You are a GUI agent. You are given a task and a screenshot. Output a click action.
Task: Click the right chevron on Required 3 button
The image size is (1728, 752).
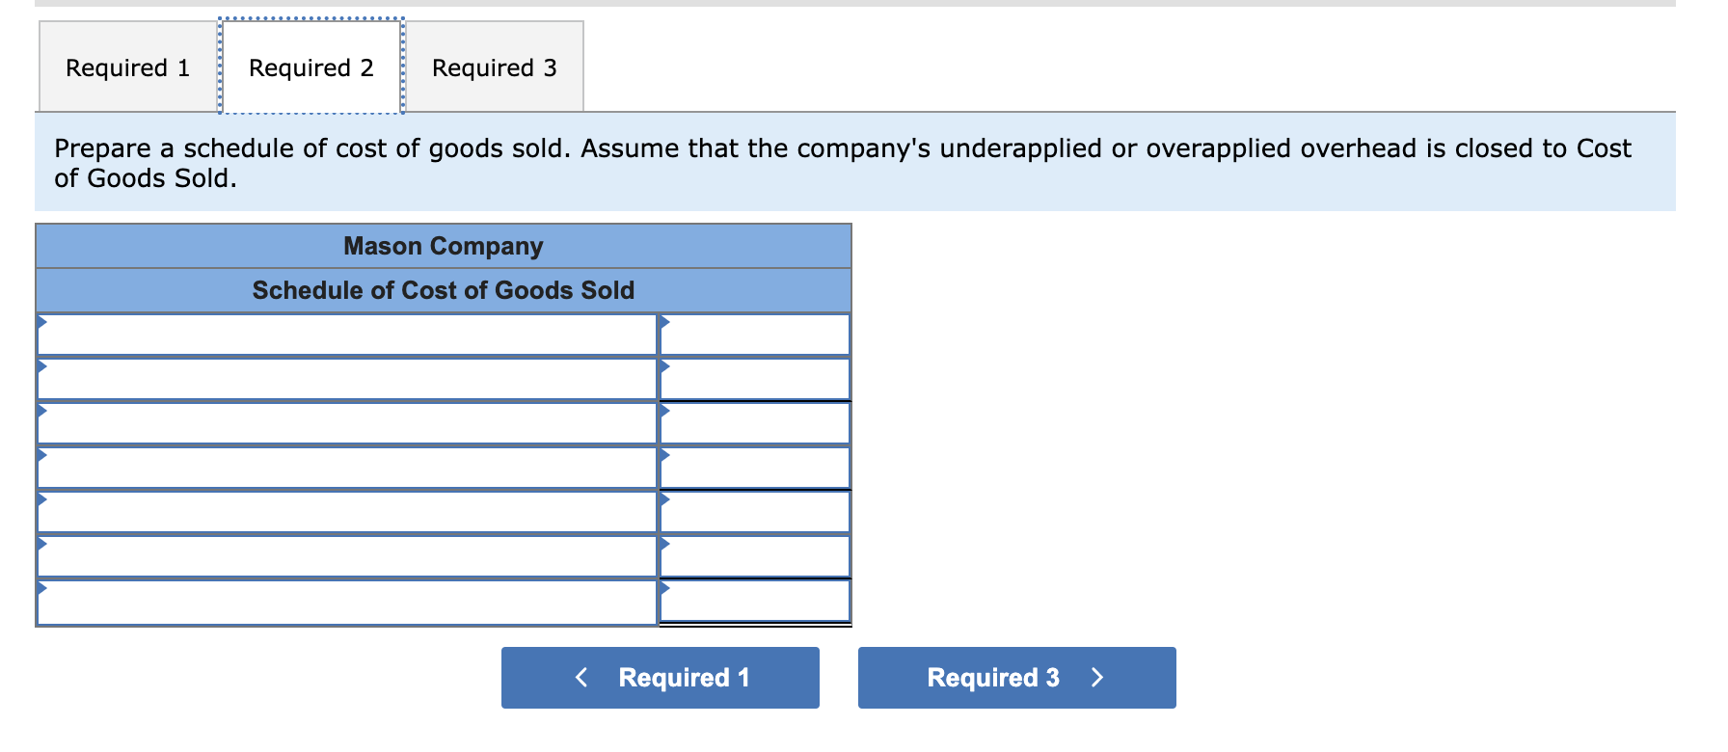pos(1097,678)
